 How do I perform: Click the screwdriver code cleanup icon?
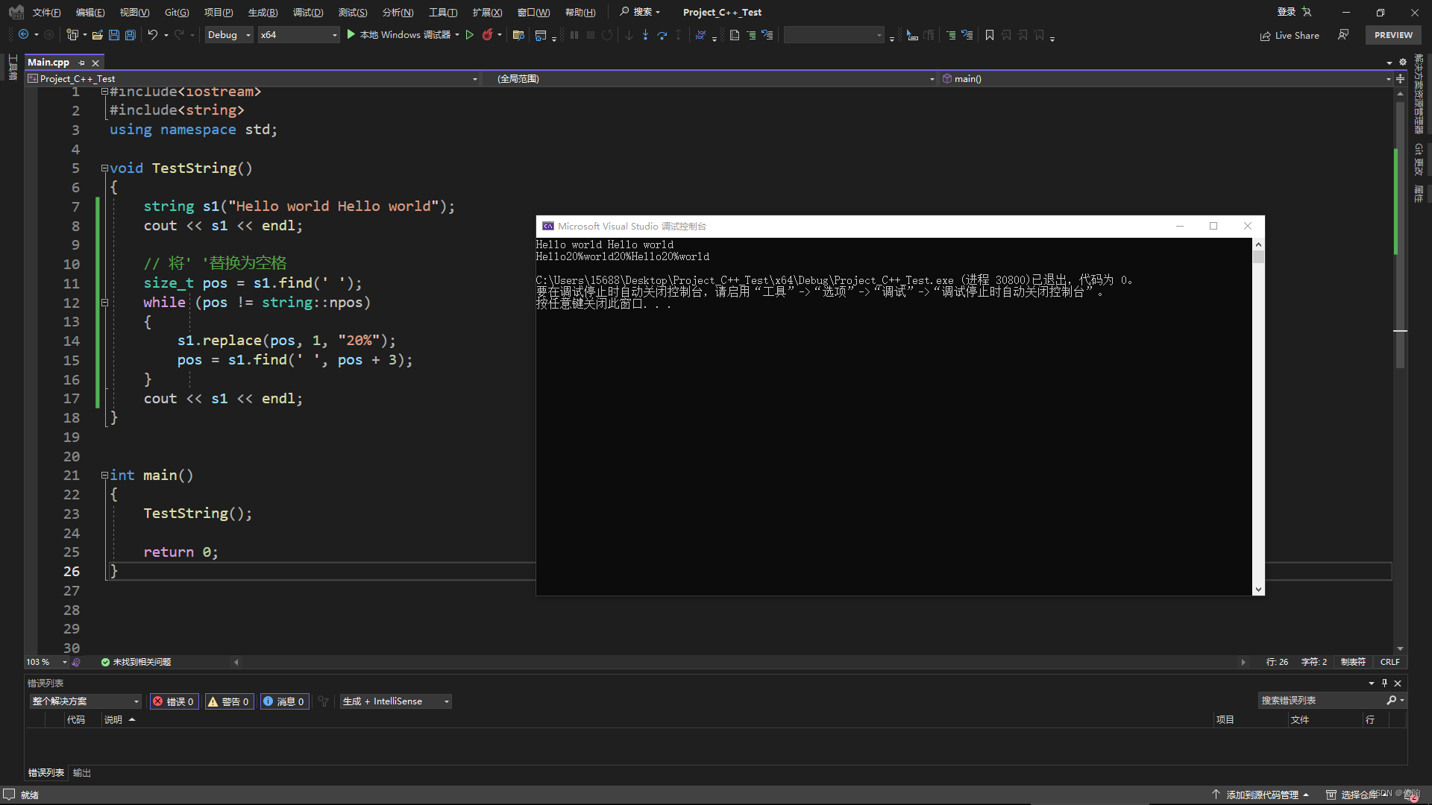[x=76, y=662]
